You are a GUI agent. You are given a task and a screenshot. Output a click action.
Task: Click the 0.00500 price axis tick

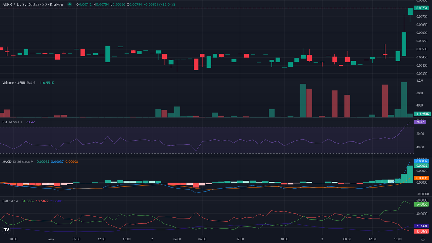pos(422,49)
